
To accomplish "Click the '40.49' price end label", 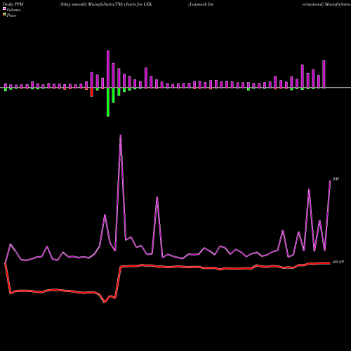I will [x=338, y=262].
